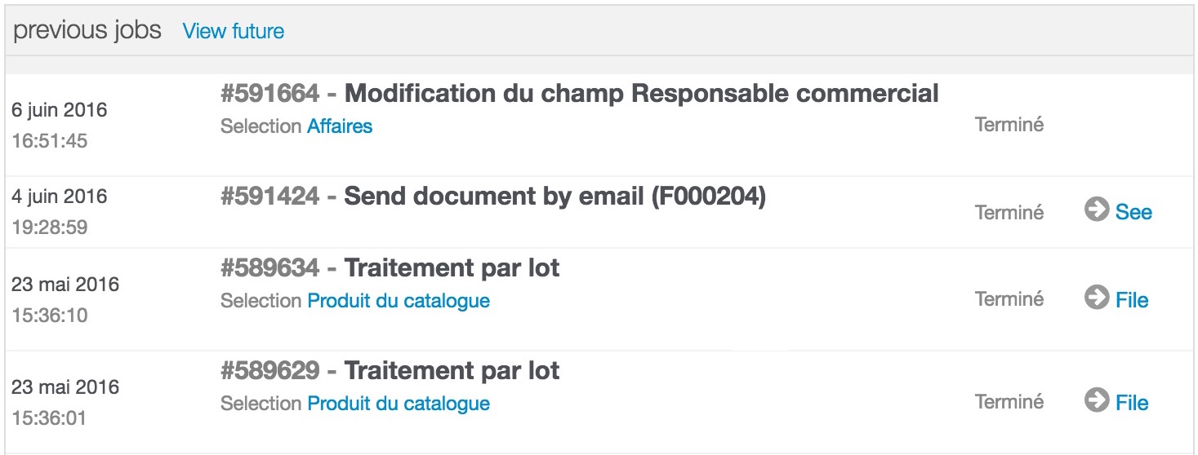Select the #589634 Traitement par lot title
Viewport: 1198px width, 455px height.
[390, 268]
